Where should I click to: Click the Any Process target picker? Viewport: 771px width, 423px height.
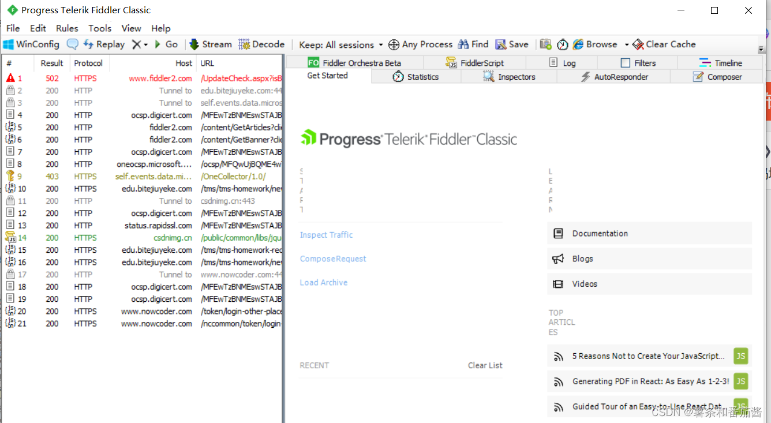(x=420, y=44)
